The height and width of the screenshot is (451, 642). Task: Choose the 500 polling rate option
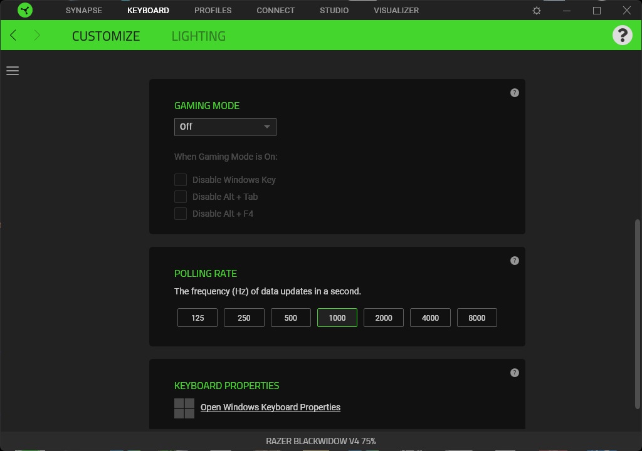click(291, 318)
